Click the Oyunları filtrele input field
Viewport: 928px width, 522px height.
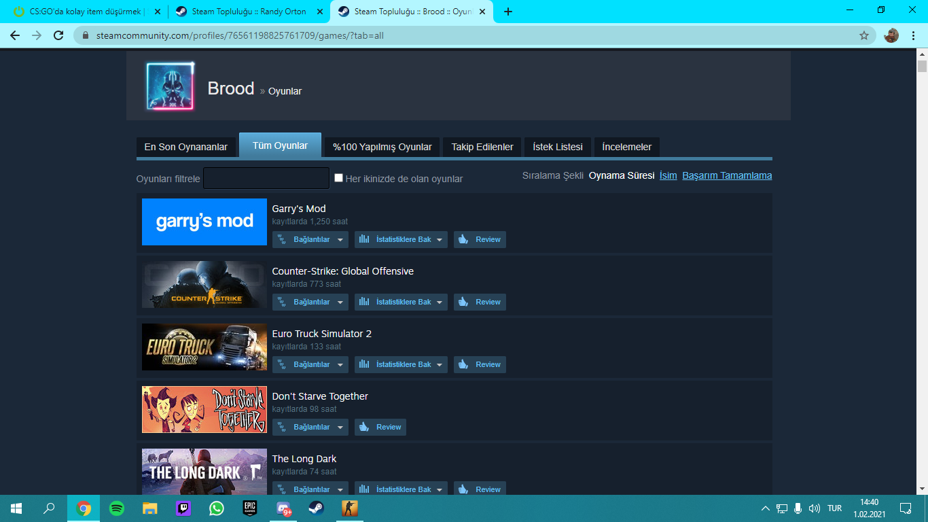(266, 178)
